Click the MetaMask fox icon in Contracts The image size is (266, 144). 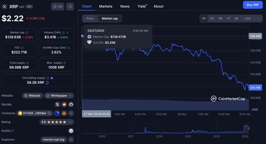(64, 113)
